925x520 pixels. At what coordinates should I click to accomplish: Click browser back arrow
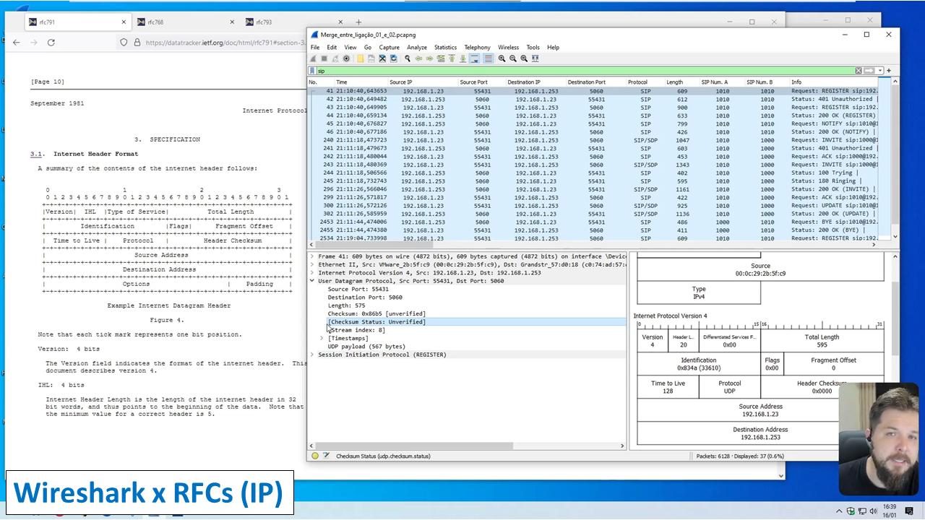pos(17,43)
